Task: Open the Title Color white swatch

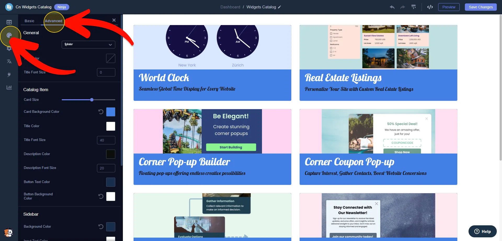Action: [111, 126]
